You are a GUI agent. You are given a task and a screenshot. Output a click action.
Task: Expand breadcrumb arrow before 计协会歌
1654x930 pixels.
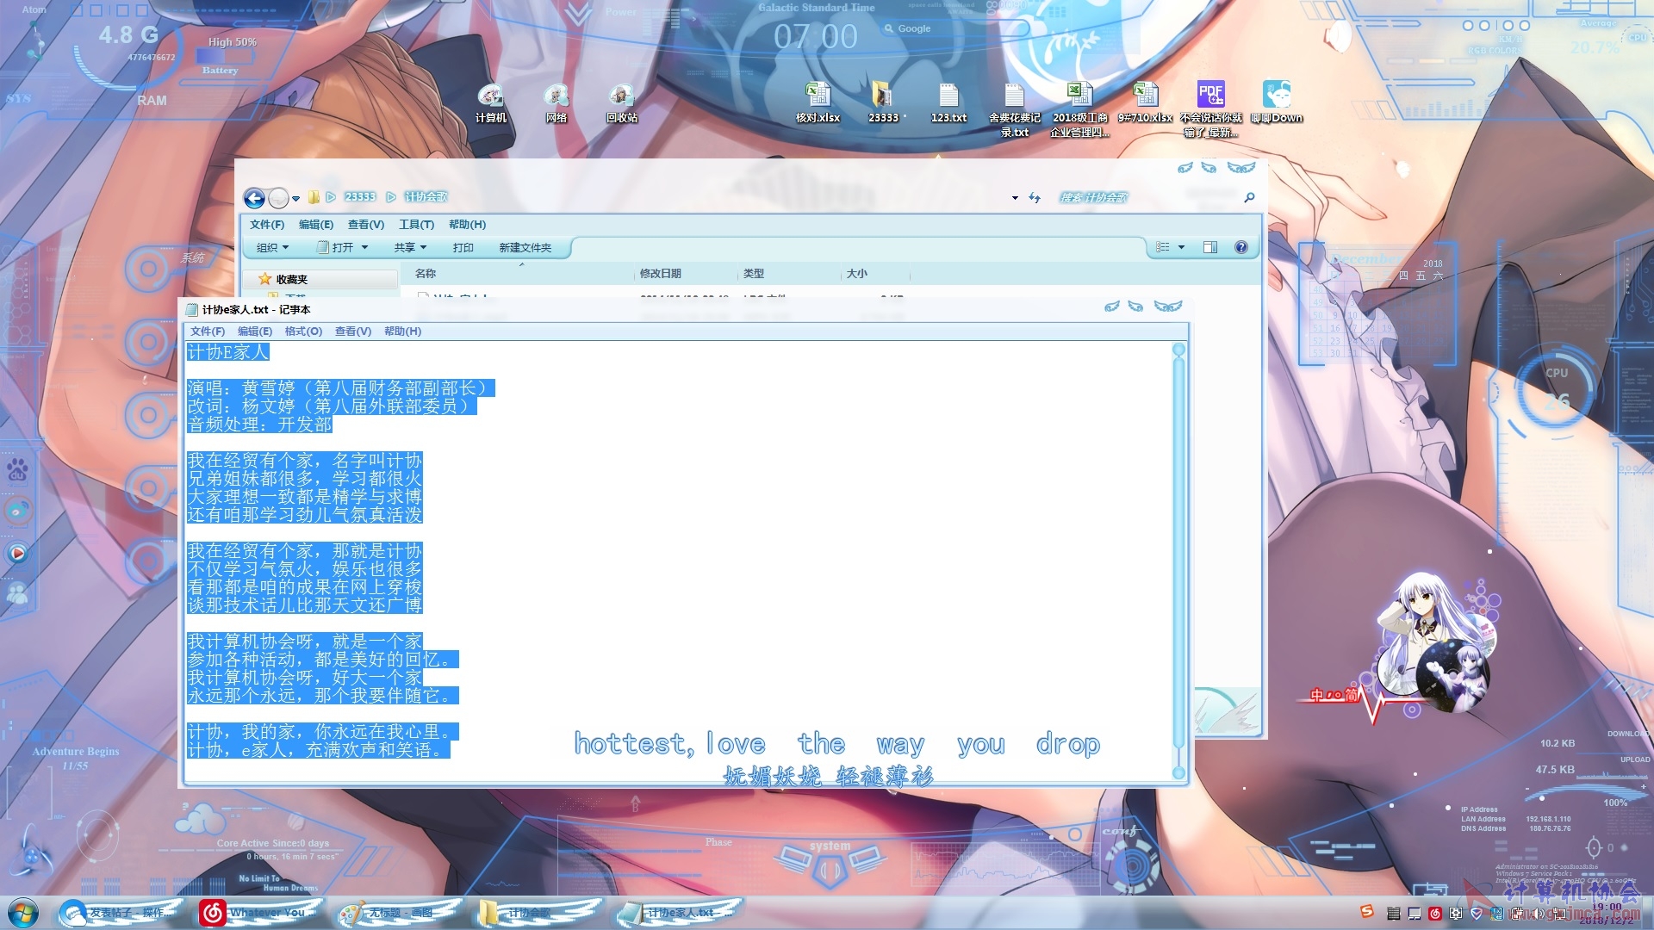click(391, 197)
